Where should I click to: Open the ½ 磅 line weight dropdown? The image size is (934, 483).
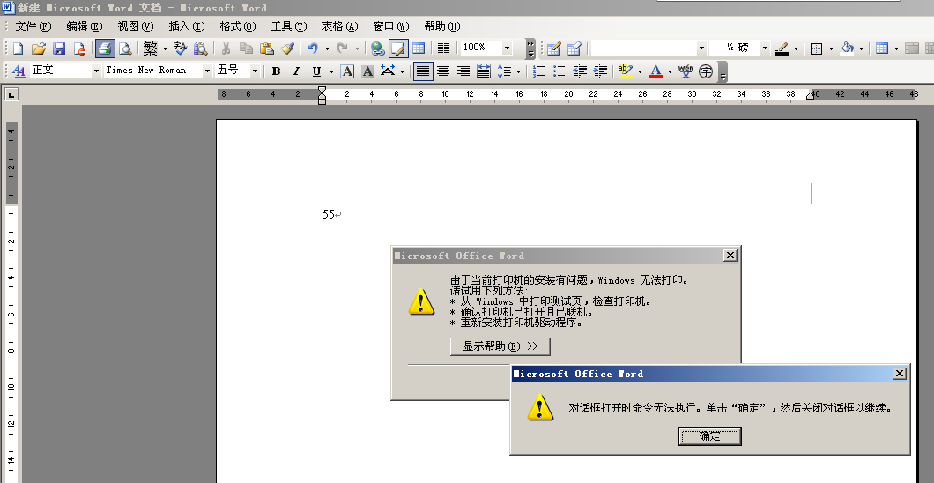point(766,48)
